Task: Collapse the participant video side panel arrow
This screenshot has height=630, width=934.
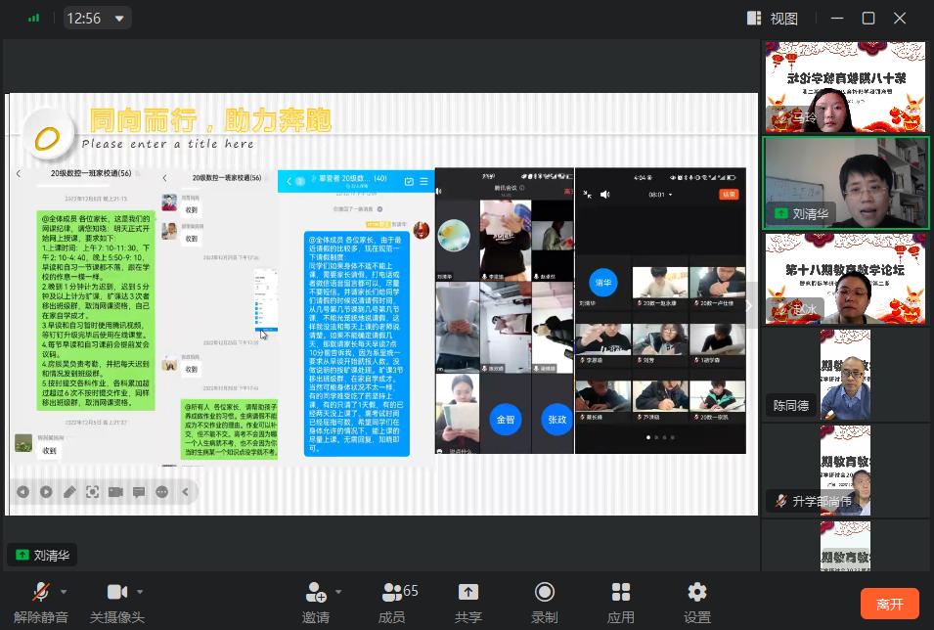Action: [x=749, y=306]
